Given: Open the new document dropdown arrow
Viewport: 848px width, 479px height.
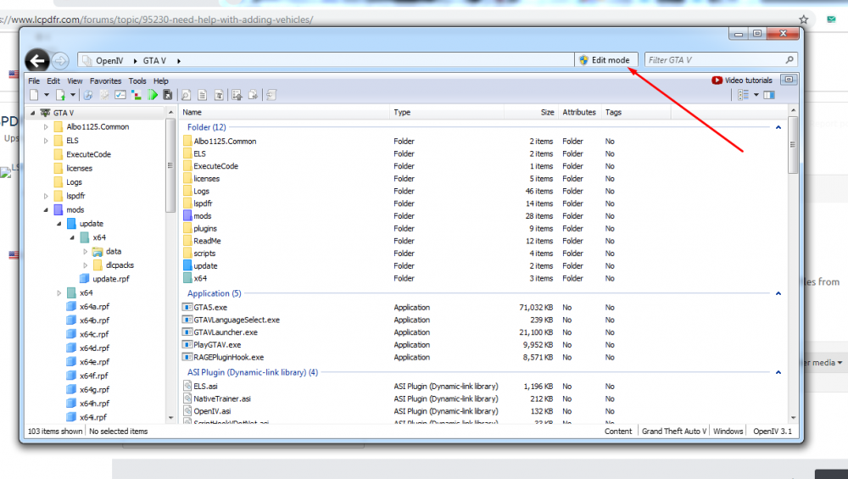Looking at the screenshot, I should pyautogui.click(x=47, y=95).
